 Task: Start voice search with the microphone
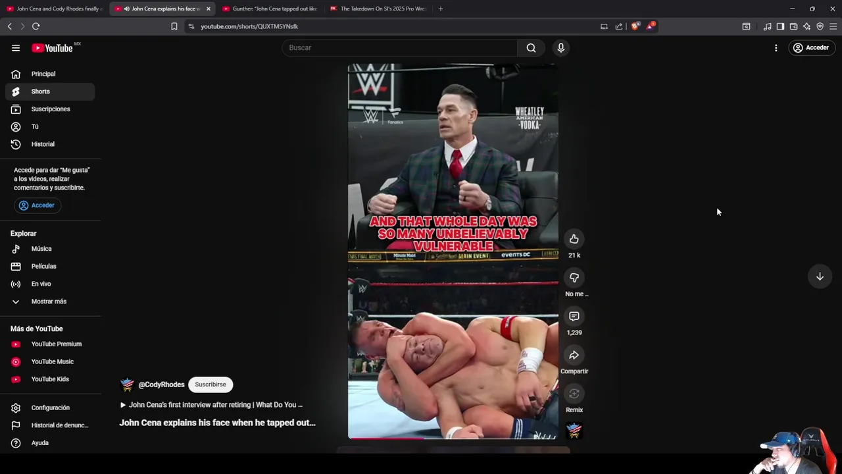[x=560, y=47]
